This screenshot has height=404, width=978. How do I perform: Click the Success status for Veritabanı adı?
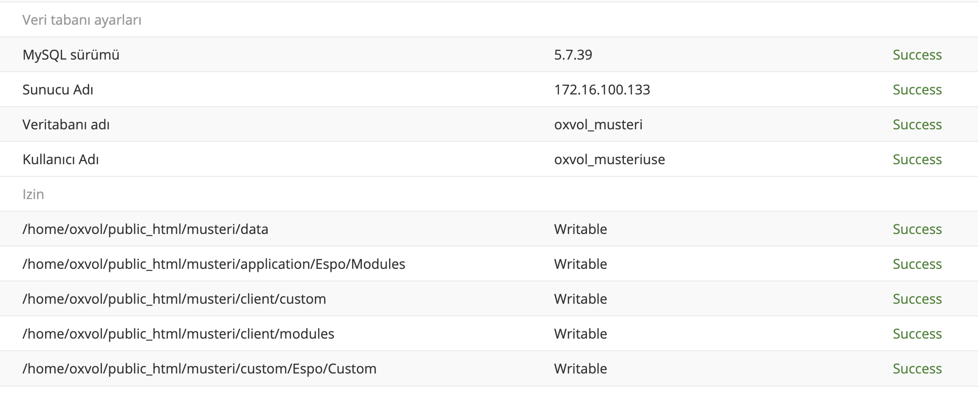pyautogui.click(x=917, y=124)
